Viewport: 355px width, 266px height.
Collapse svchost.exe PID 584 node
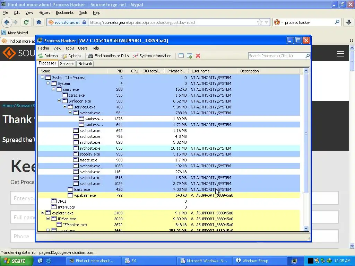[70, 113]
